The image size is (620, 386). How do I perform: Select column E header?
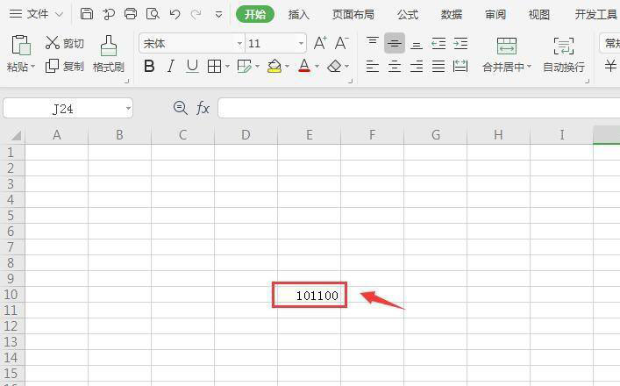pos(310,135)
